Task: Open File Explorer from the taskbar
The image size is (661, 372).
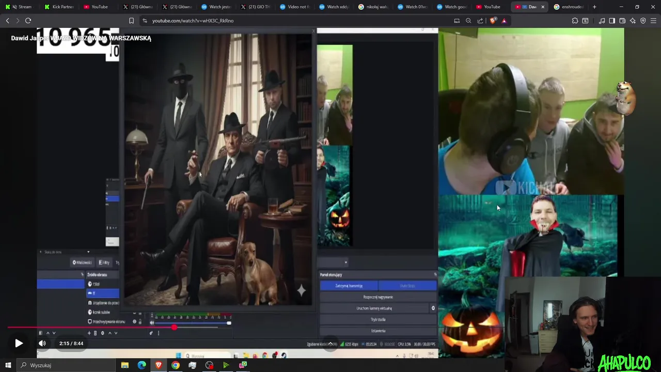Action: click(125, 365)
